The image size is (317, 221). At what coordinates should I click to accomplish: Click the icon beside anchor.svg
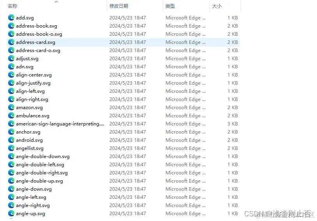(x=11, y=132)
